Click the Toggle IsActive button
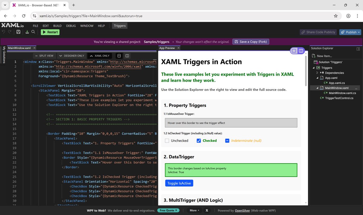This screenshot has width=363, height=215. pyautogui.click(x=179, y=183)
